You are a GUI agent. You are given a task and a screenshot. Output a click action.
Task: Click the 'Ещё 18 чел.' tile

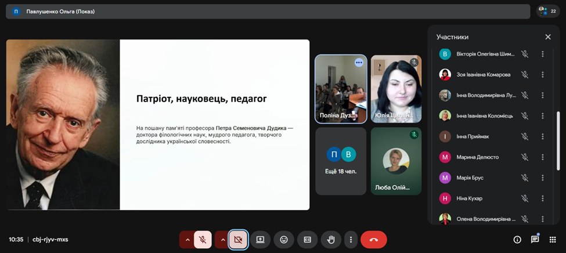[x=341, y=161]
